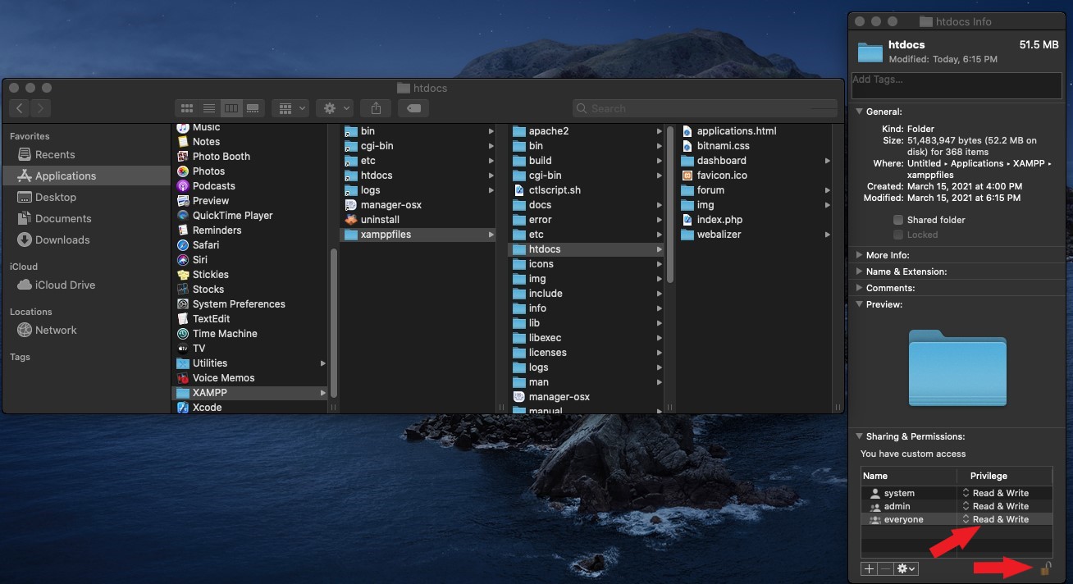The width and height of the screenshot is (1073, 584).
Task: Click the Edit Tags toolbar button
Action: pos(414,108)
